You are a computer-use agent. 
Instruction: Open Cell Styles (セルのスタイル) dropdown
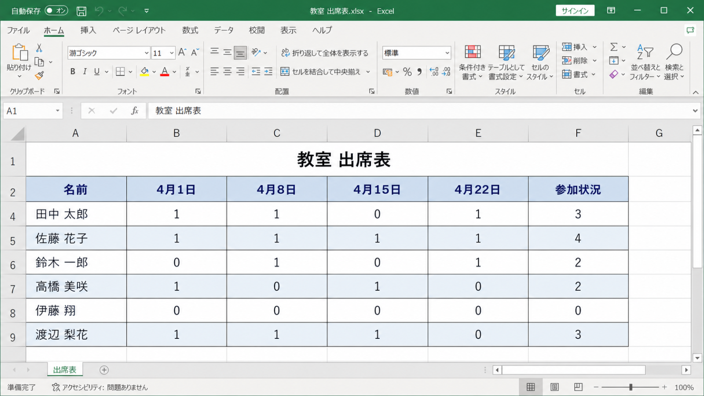pyautogui.click(x=540, y=62)
